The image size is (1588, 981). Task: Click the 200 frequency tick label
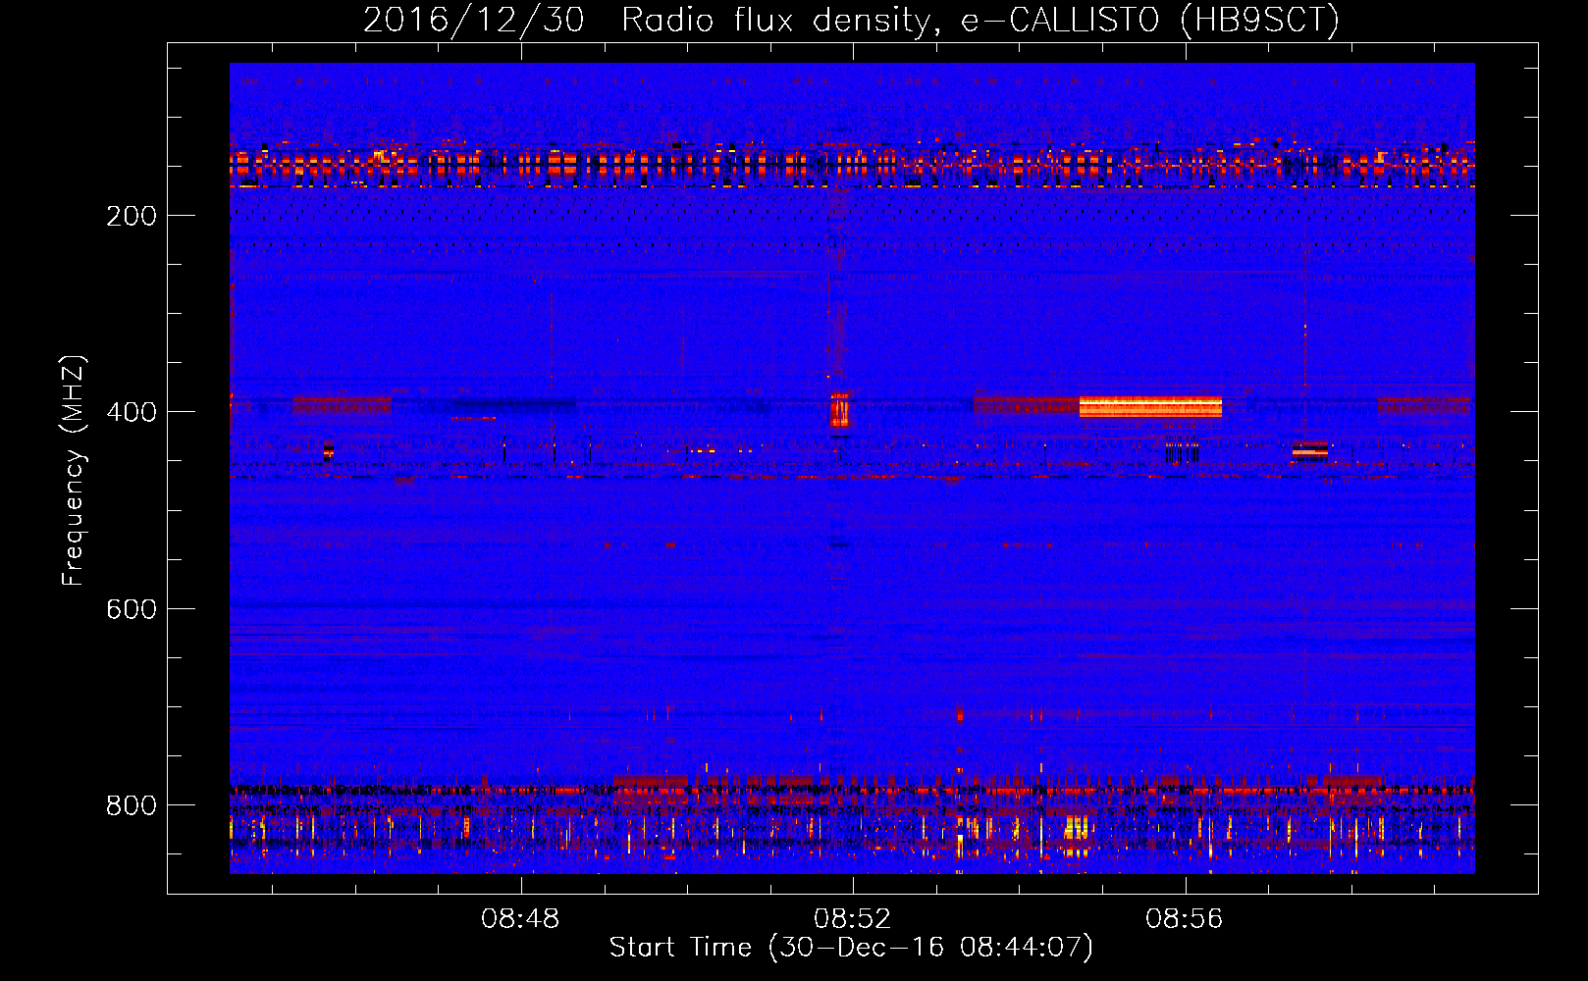(132, 216)
